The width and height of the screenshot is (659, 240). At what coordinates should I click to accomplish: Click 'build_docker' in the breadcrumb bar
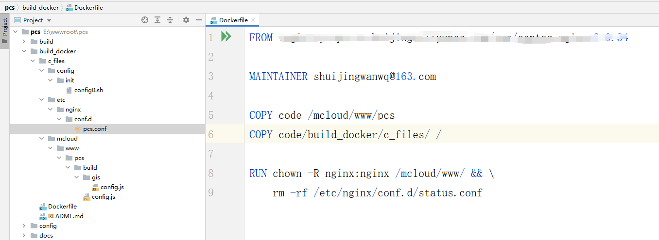[40, 7]
